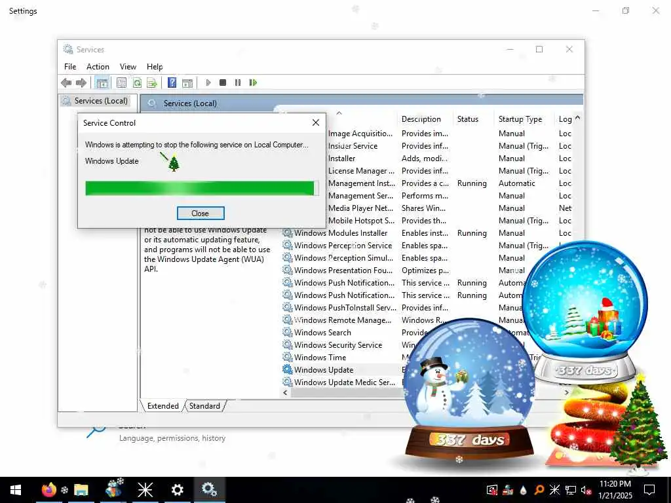Click the Export List toolbar icon

152,83
